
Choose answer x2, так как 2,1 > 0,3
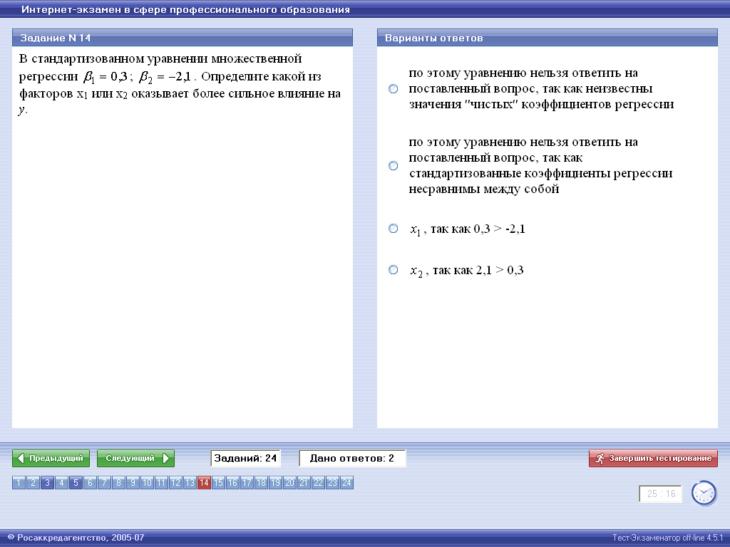point(394,270)
